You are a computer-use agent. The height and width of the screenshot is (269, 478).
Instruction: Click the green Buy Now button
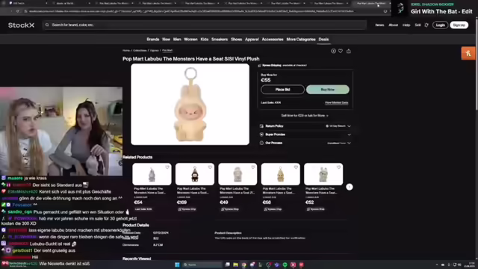(x=328, y=90)
